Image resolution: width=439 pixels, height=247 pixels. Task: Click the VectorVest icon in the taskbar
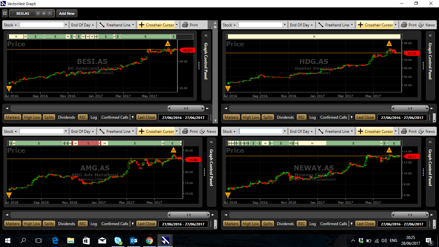tap(165, 240)
